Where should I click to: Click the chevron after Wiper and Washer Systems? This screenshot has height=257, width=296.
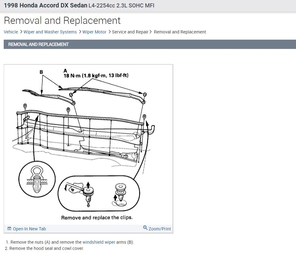point(80,32)
